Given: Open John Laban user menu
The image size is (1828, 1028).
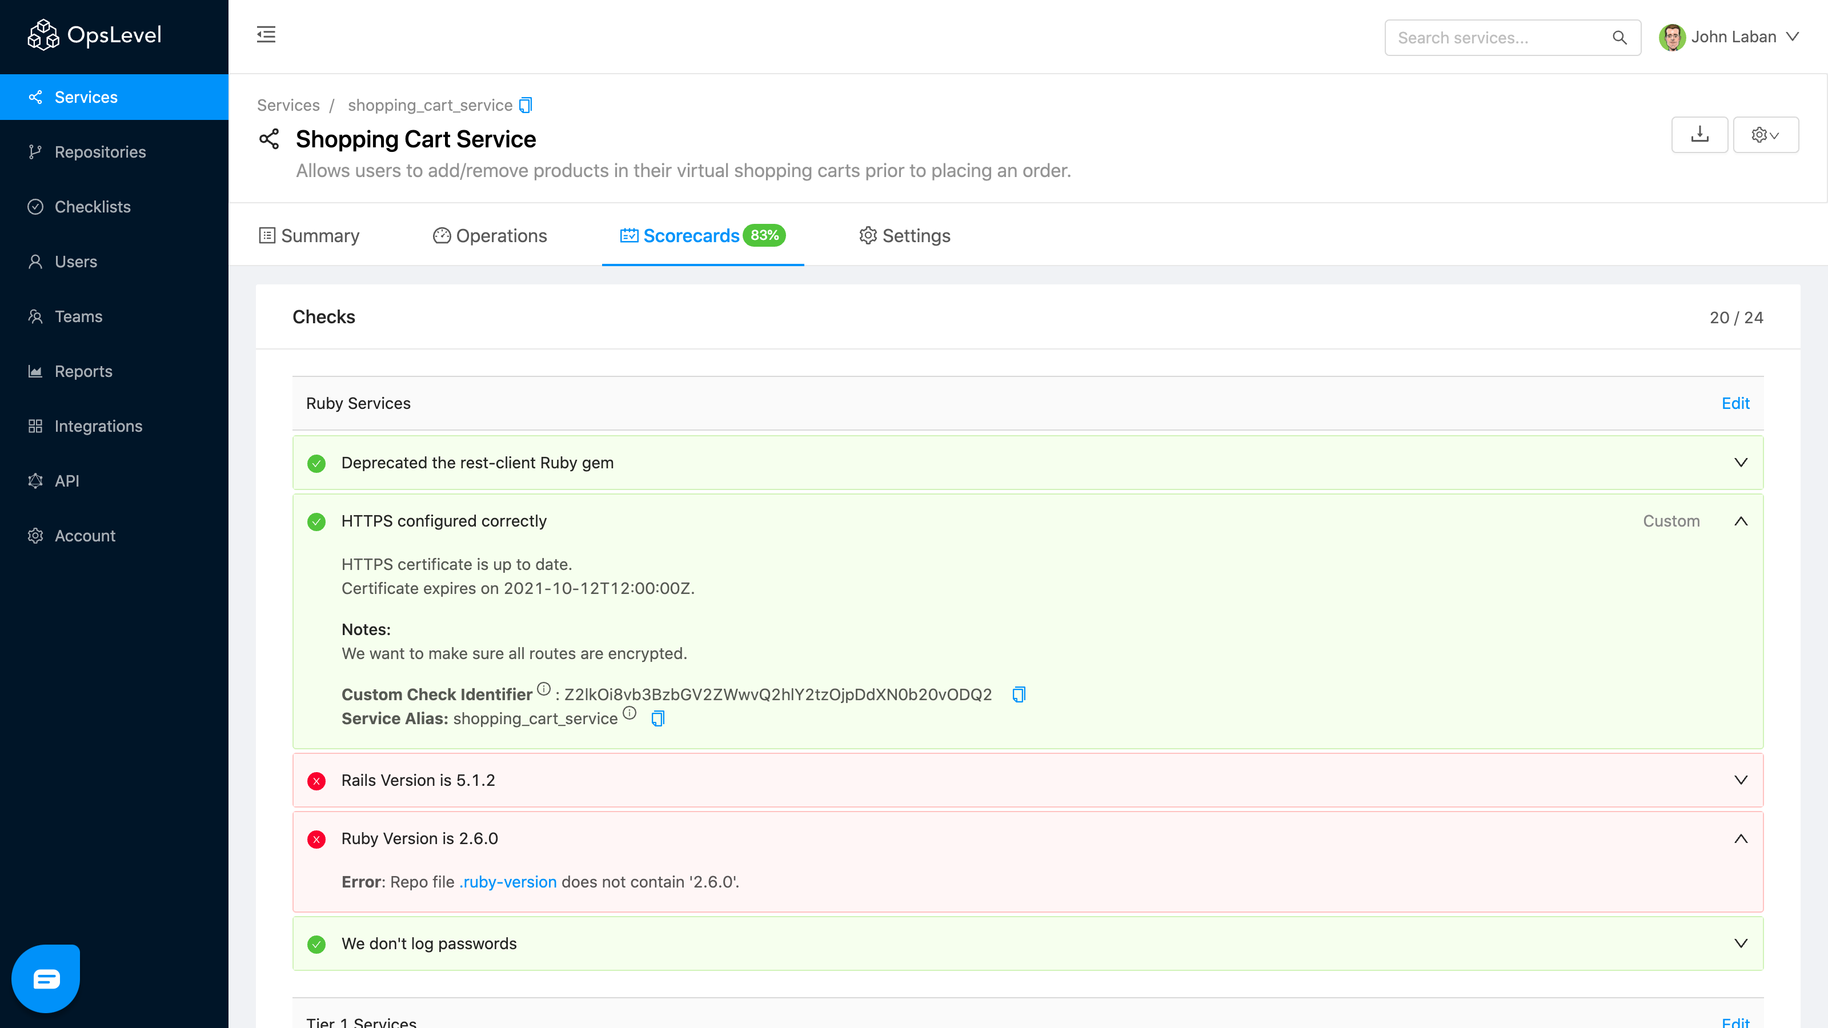Looking at the screenshot, I should click(1730, 38).
